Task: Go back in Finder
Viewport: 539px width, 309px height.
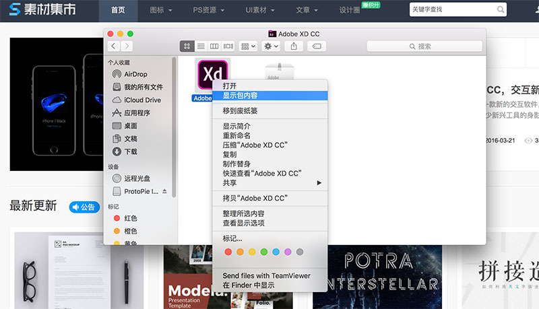Action: pos(114,46)
